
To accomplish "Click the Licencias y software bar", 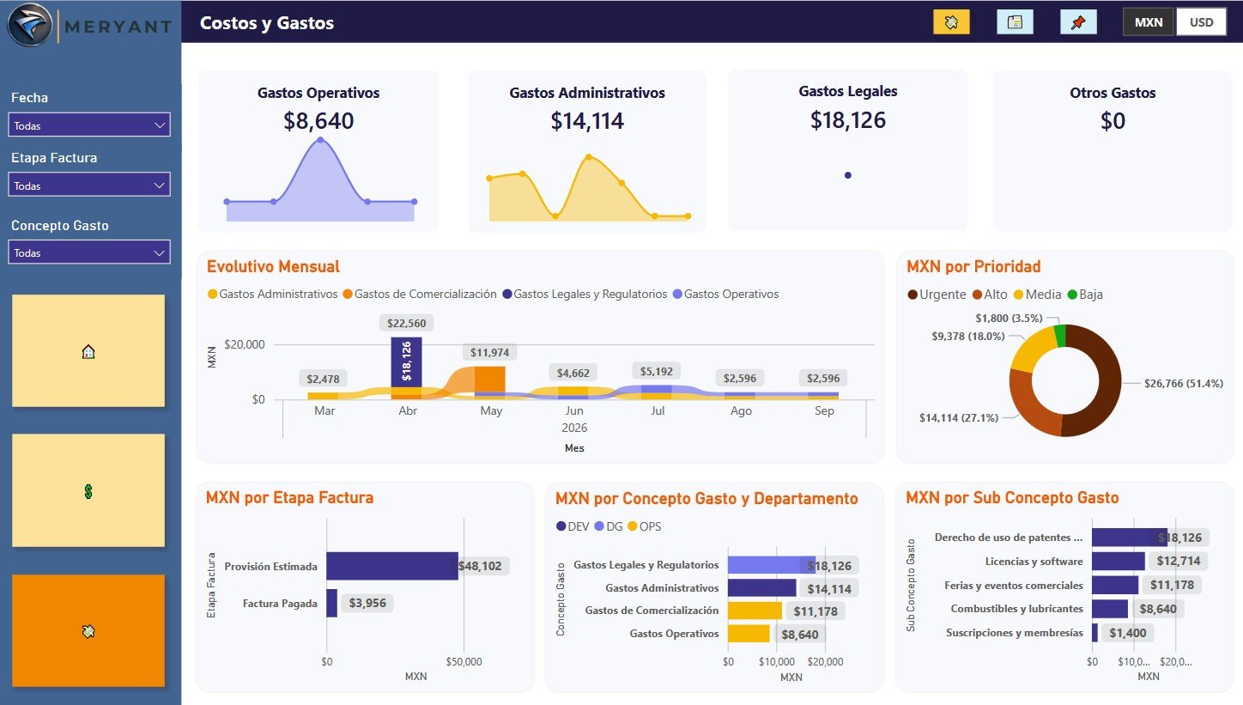I will [1118, 562].
